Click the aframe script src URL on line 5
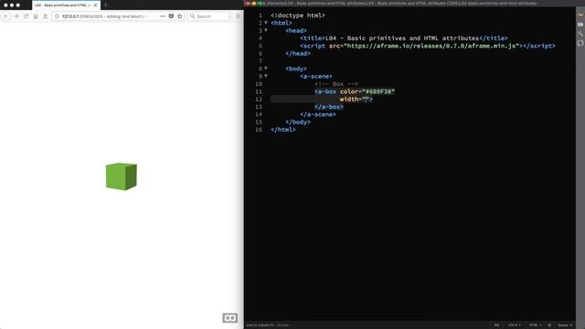 tap(432, 46)
